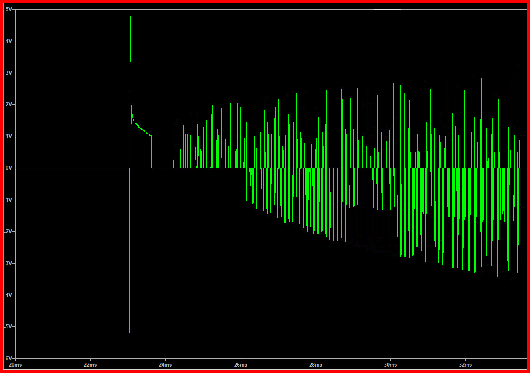Image resolution: width=530 pixels, height=373 pixels.
Task: Click the 24ms time axis label
Action: pos(165,365)
